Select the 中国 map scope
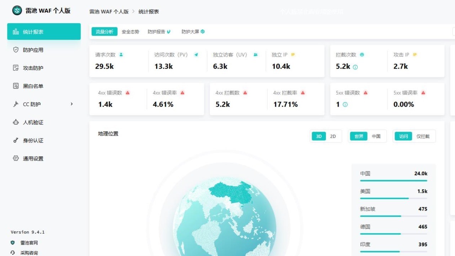Screen dimensions: 455x256 pos(376,136)
